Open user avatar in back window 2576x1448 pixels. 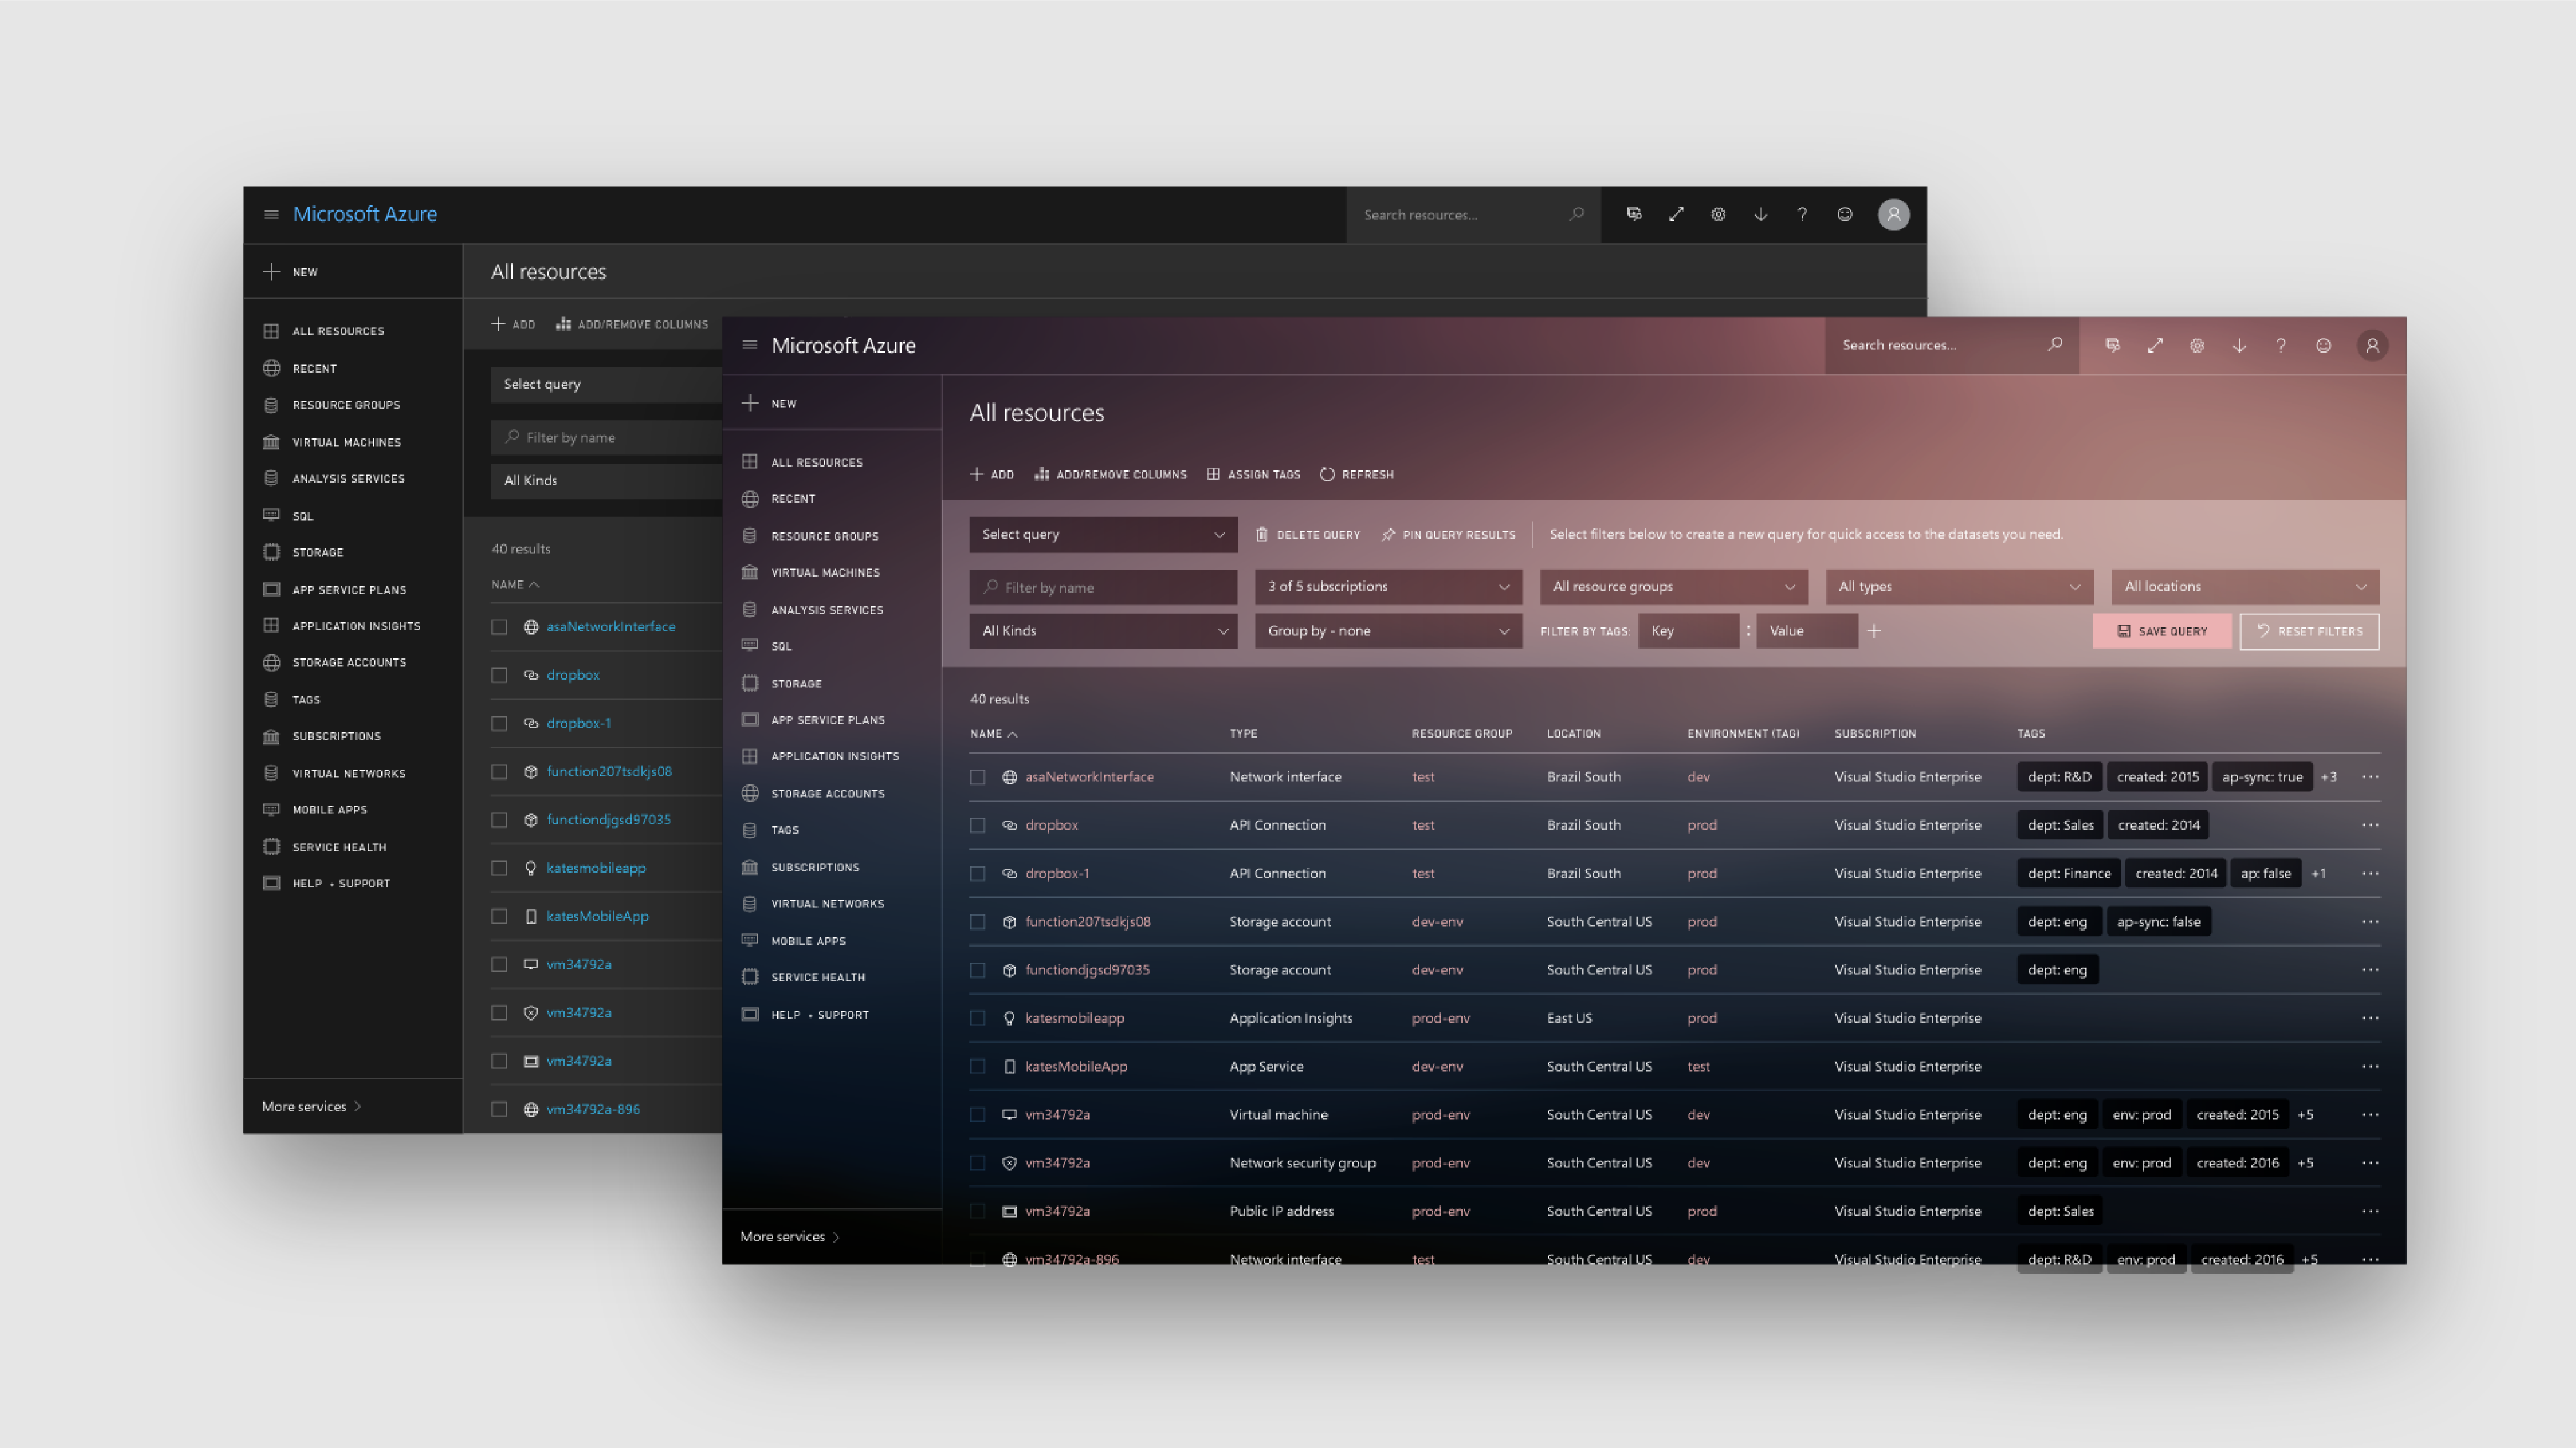click(x=1893, y=214)
